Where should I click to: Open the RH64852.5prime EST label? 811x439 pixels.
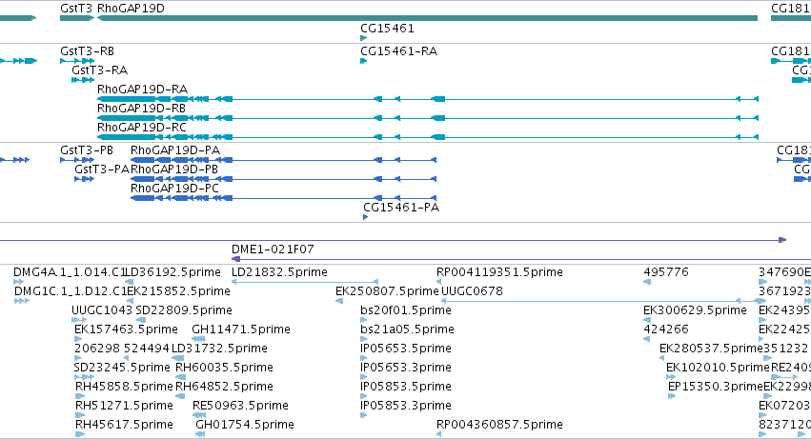coord(225,388)
